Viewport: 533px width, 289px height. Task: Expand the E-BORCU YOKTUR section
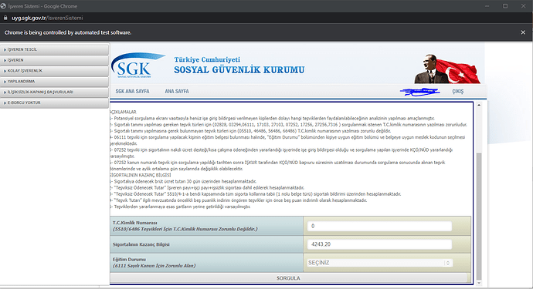tap(54, 102)
